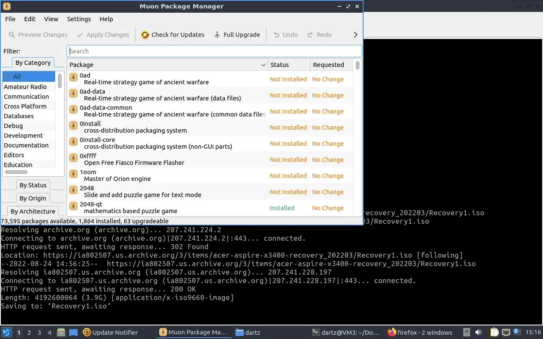Switch to the By Category filter tab
Screen dimensions: 543x339
coord(33,63)
